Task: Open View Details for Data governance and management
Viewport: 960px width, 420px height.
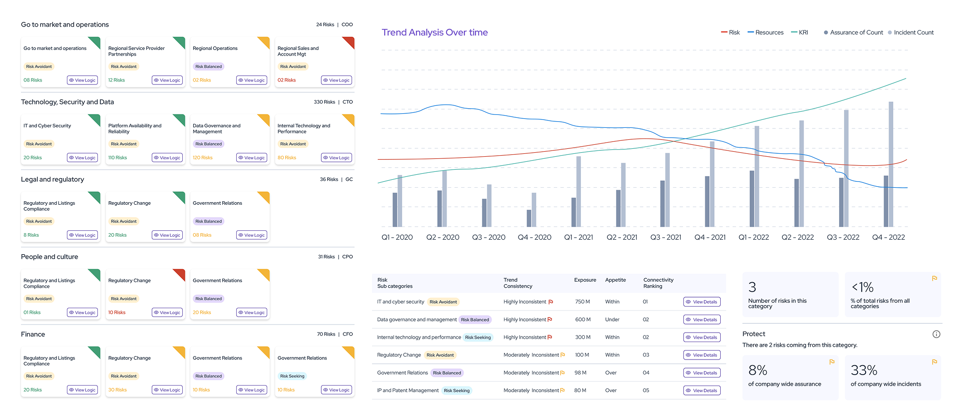Action: pyautogui.click(x=702, y=320)
